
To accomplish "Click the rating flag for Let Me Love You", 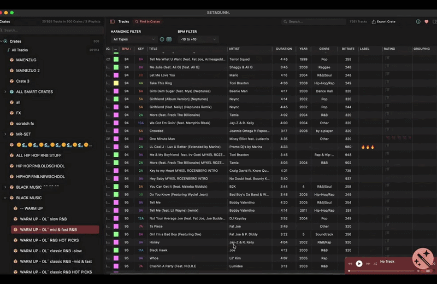I will pyautogui.click(x=387, y=74).
